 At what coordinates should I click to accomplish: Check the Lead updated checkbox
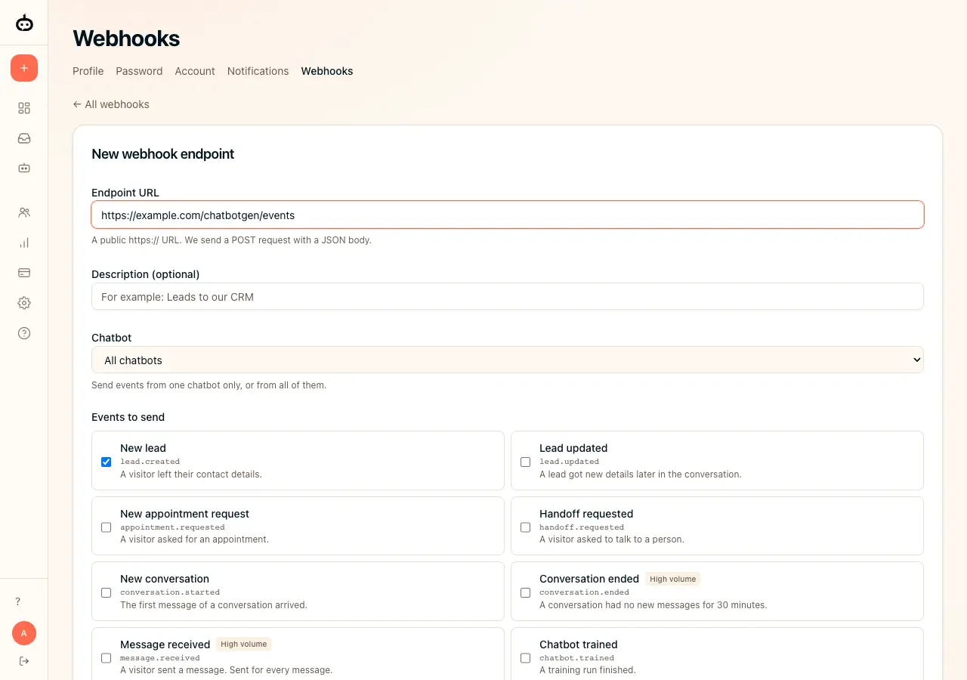coord(526,462)
